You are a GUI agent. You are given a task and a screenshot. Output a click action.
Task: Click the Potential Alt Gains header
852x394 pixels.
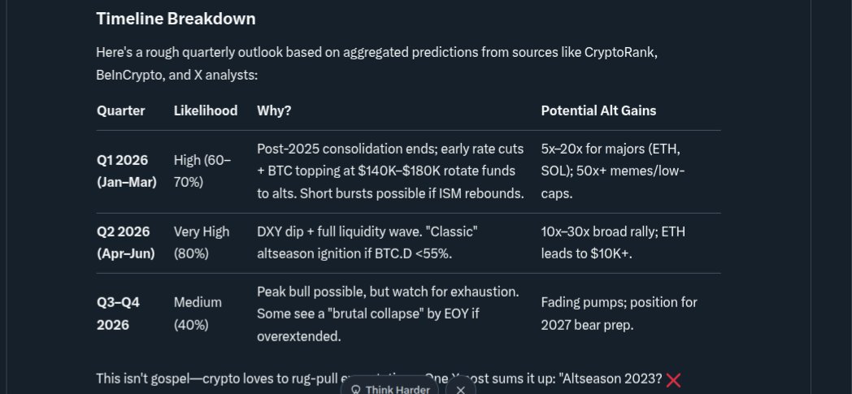point(598,110)
